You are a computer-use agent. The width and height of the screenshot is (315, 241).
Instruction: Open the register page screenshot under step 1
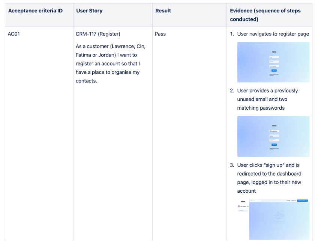click(x=273, y=62)
